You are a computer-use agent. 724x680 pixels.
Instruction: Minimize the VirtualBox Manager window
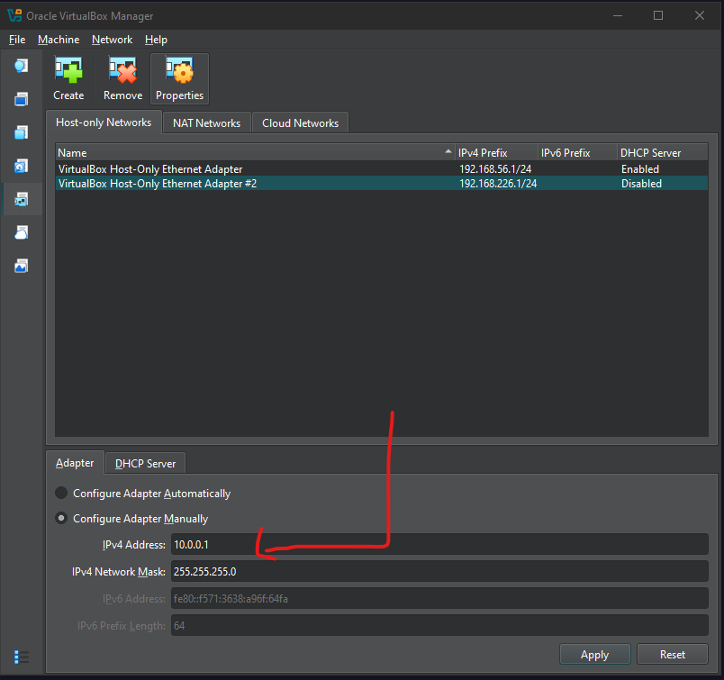coord(618,15)
